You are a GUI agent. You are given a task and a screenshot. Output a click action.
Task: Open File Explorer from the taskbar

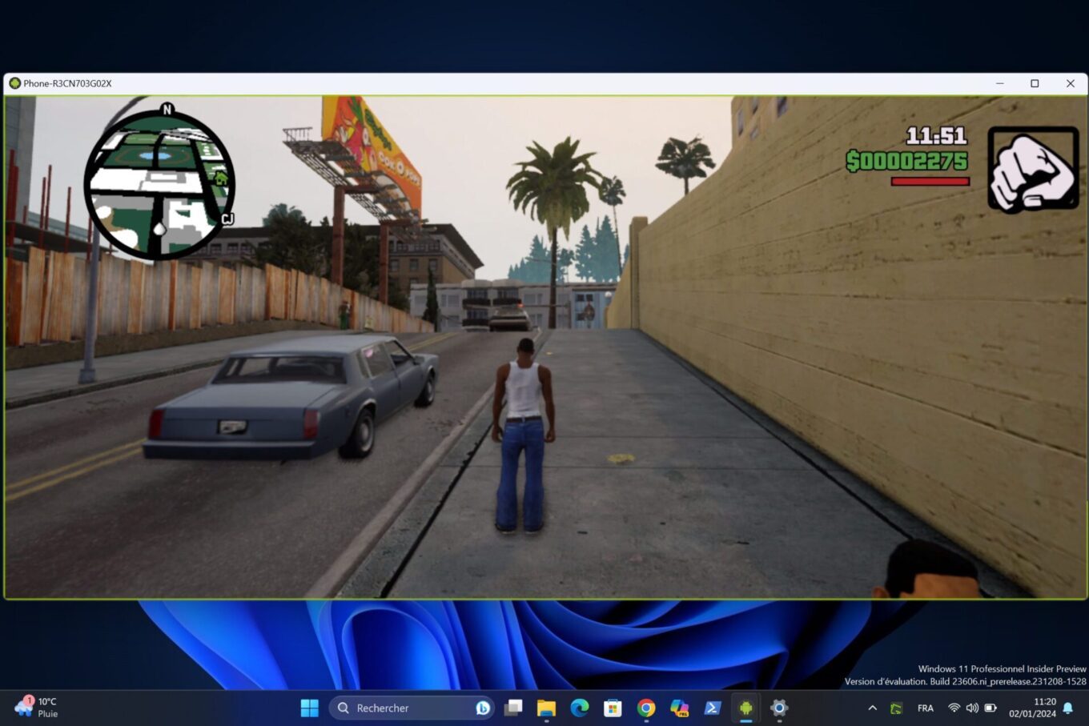(x=546, y=708)
